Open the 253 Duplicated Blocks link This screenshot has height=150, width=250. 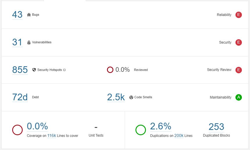pyautogui.click(x=216, y=127)
